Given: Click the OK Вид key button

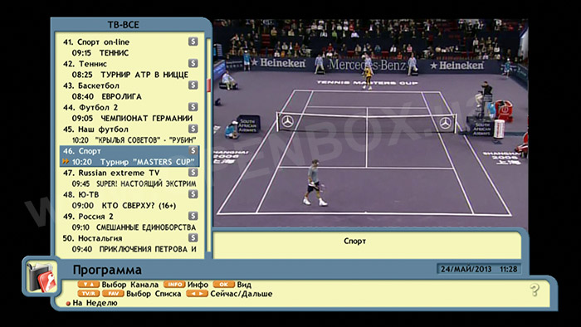Looking at the screenshot, I should [x=223, y=285].
